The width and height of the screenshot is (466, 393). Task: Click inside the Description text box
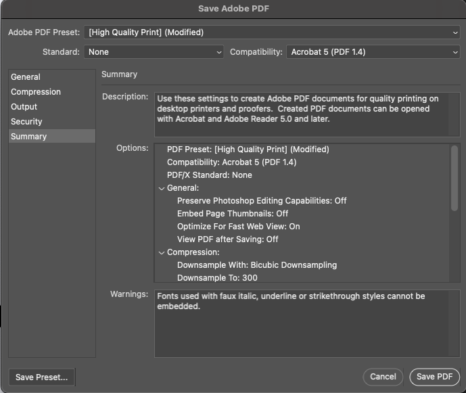point(301,114)
